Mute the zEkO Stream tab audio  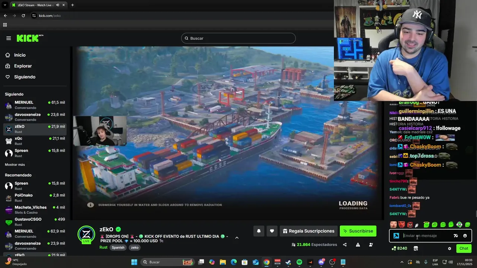(57, 5)
